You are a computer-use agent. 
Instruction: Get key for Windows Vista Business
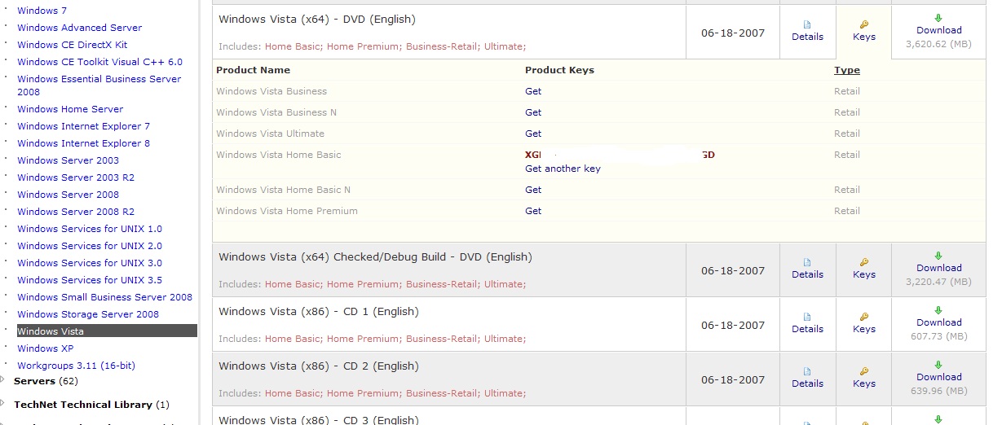(533, 91)
